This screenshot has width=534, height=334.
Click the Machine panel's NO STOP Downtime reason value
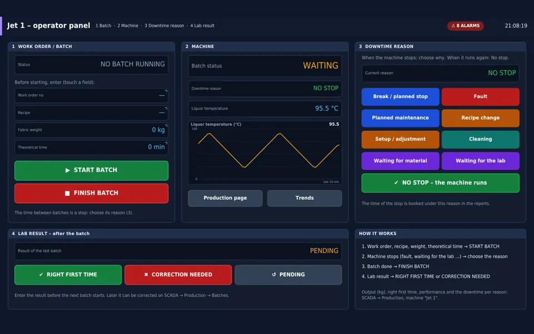(325, 89)
